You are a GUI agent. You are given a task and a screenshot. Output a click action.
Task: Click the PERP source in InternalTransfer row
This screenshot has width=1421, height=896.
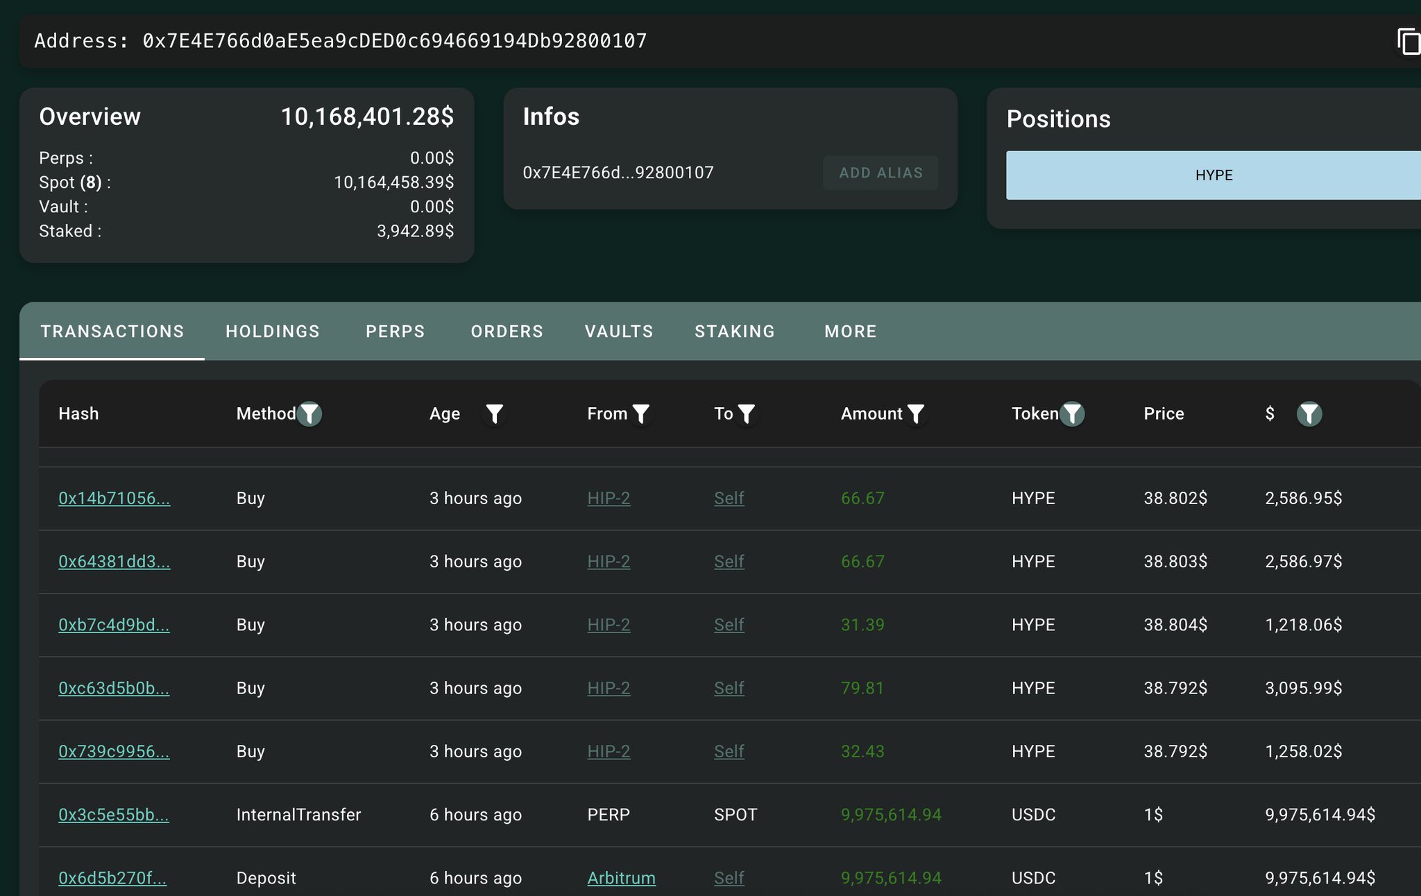(x=609, y=815)
